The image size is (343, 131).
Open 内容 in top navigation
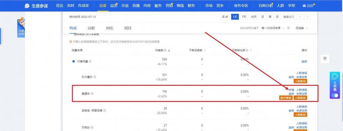(147, 6)
